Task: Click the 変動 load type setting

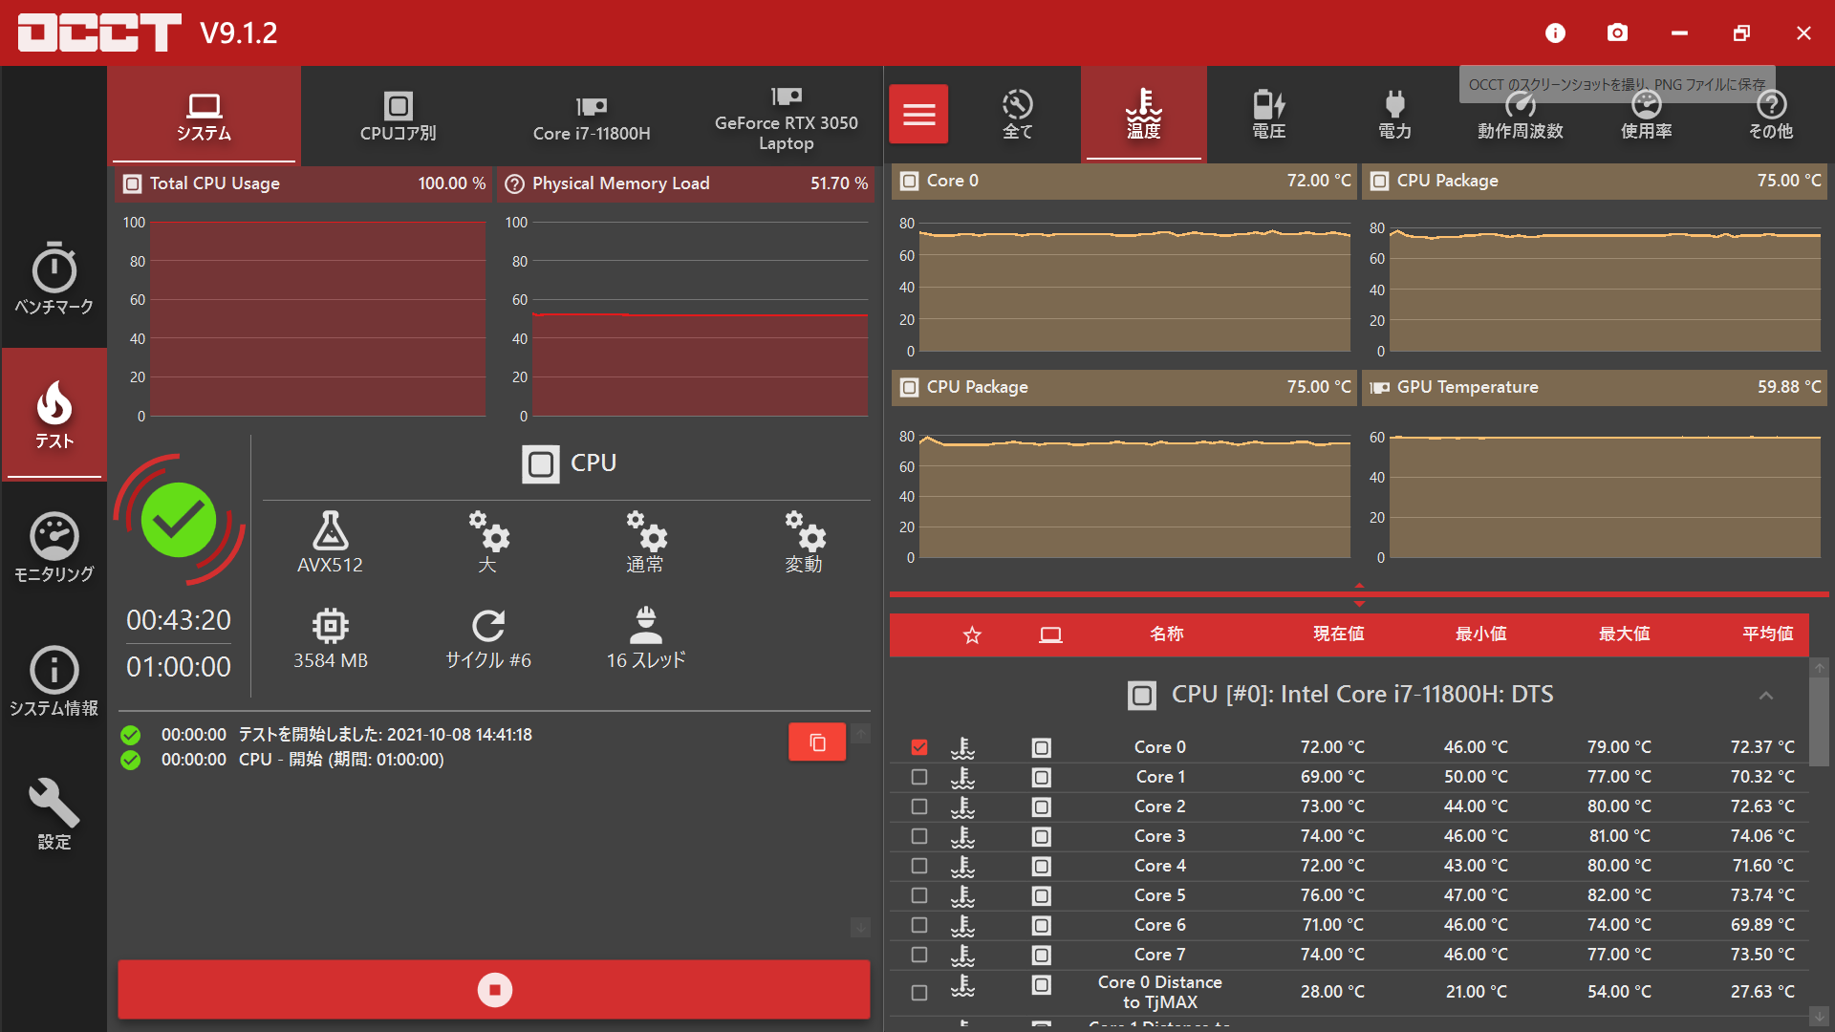Action: [x=804, y=541]
